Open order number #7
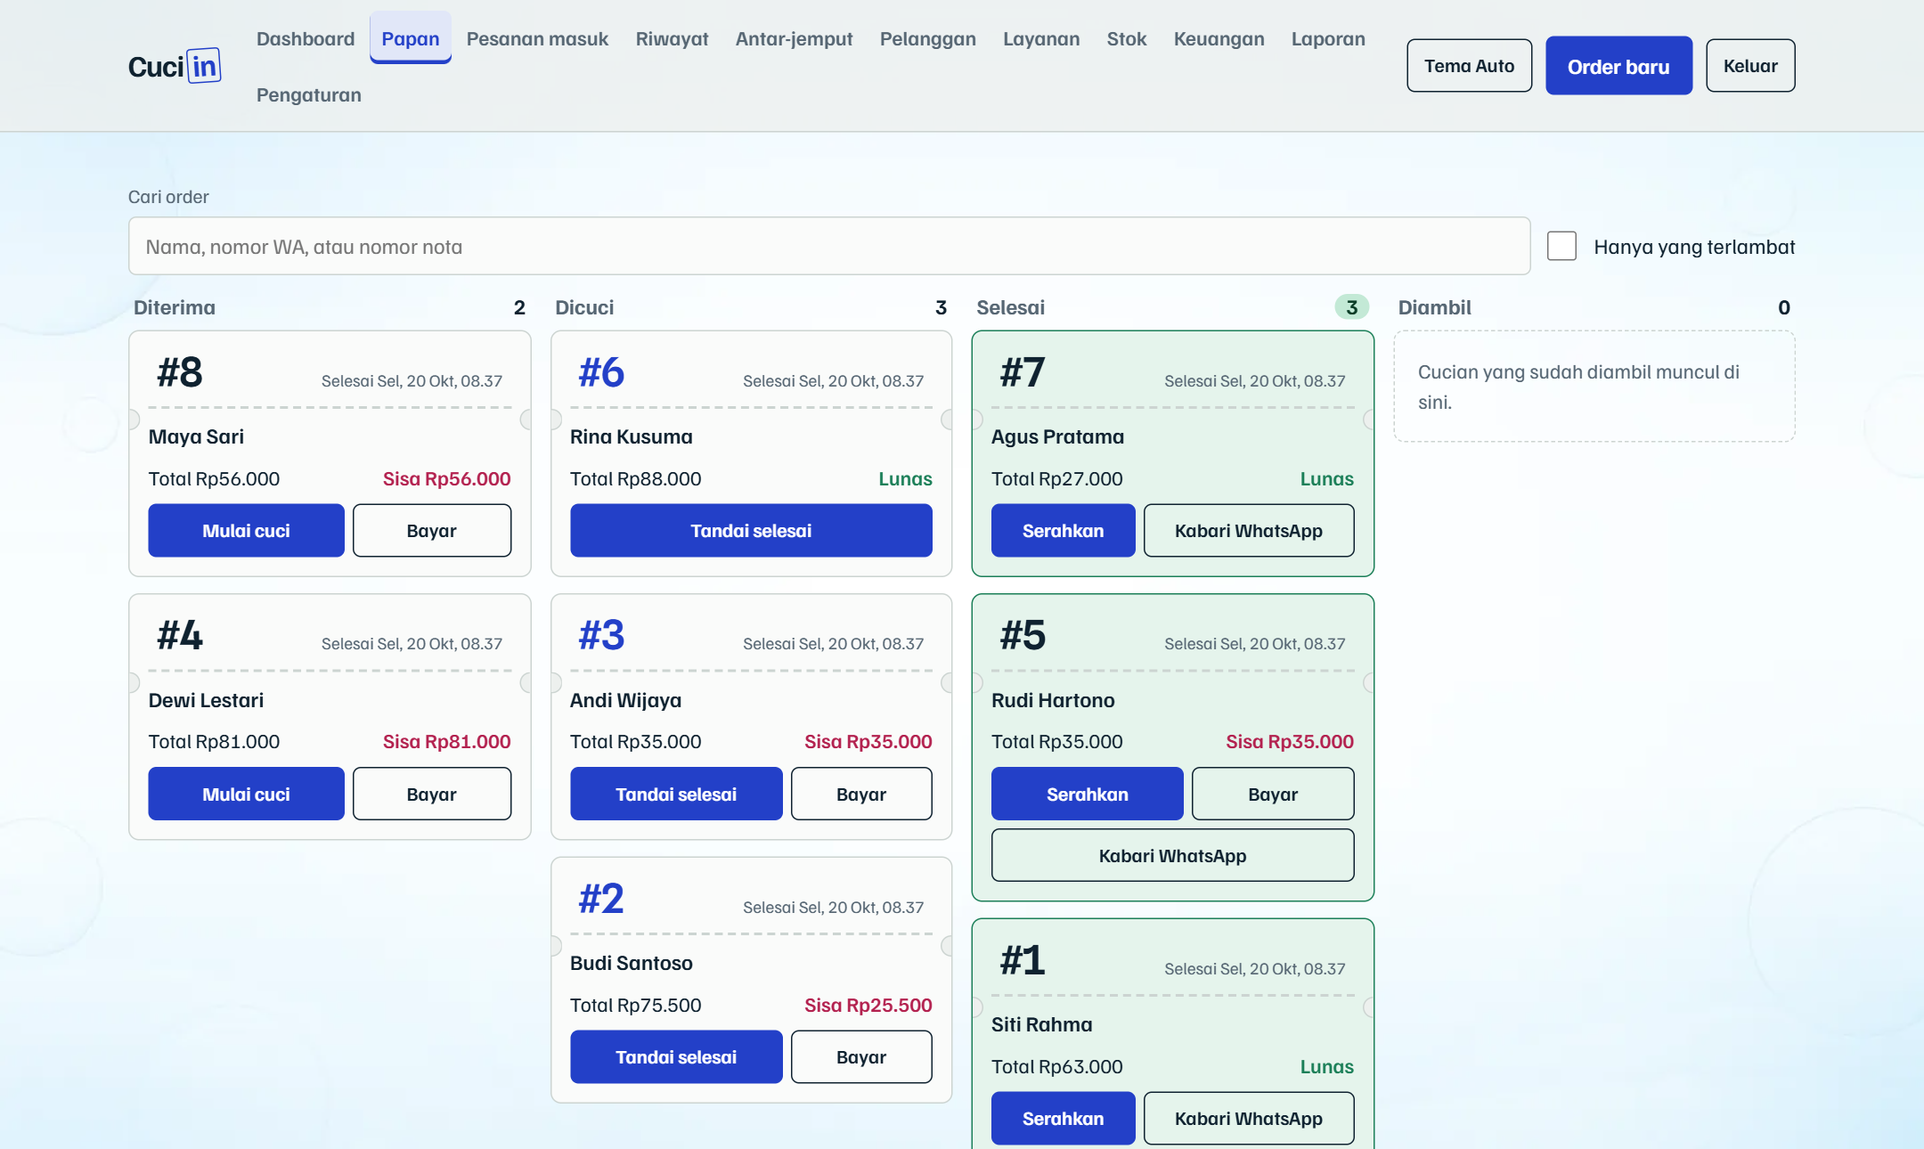Viewport: 1924px width, 1149px height. (x=1023, y=372)
